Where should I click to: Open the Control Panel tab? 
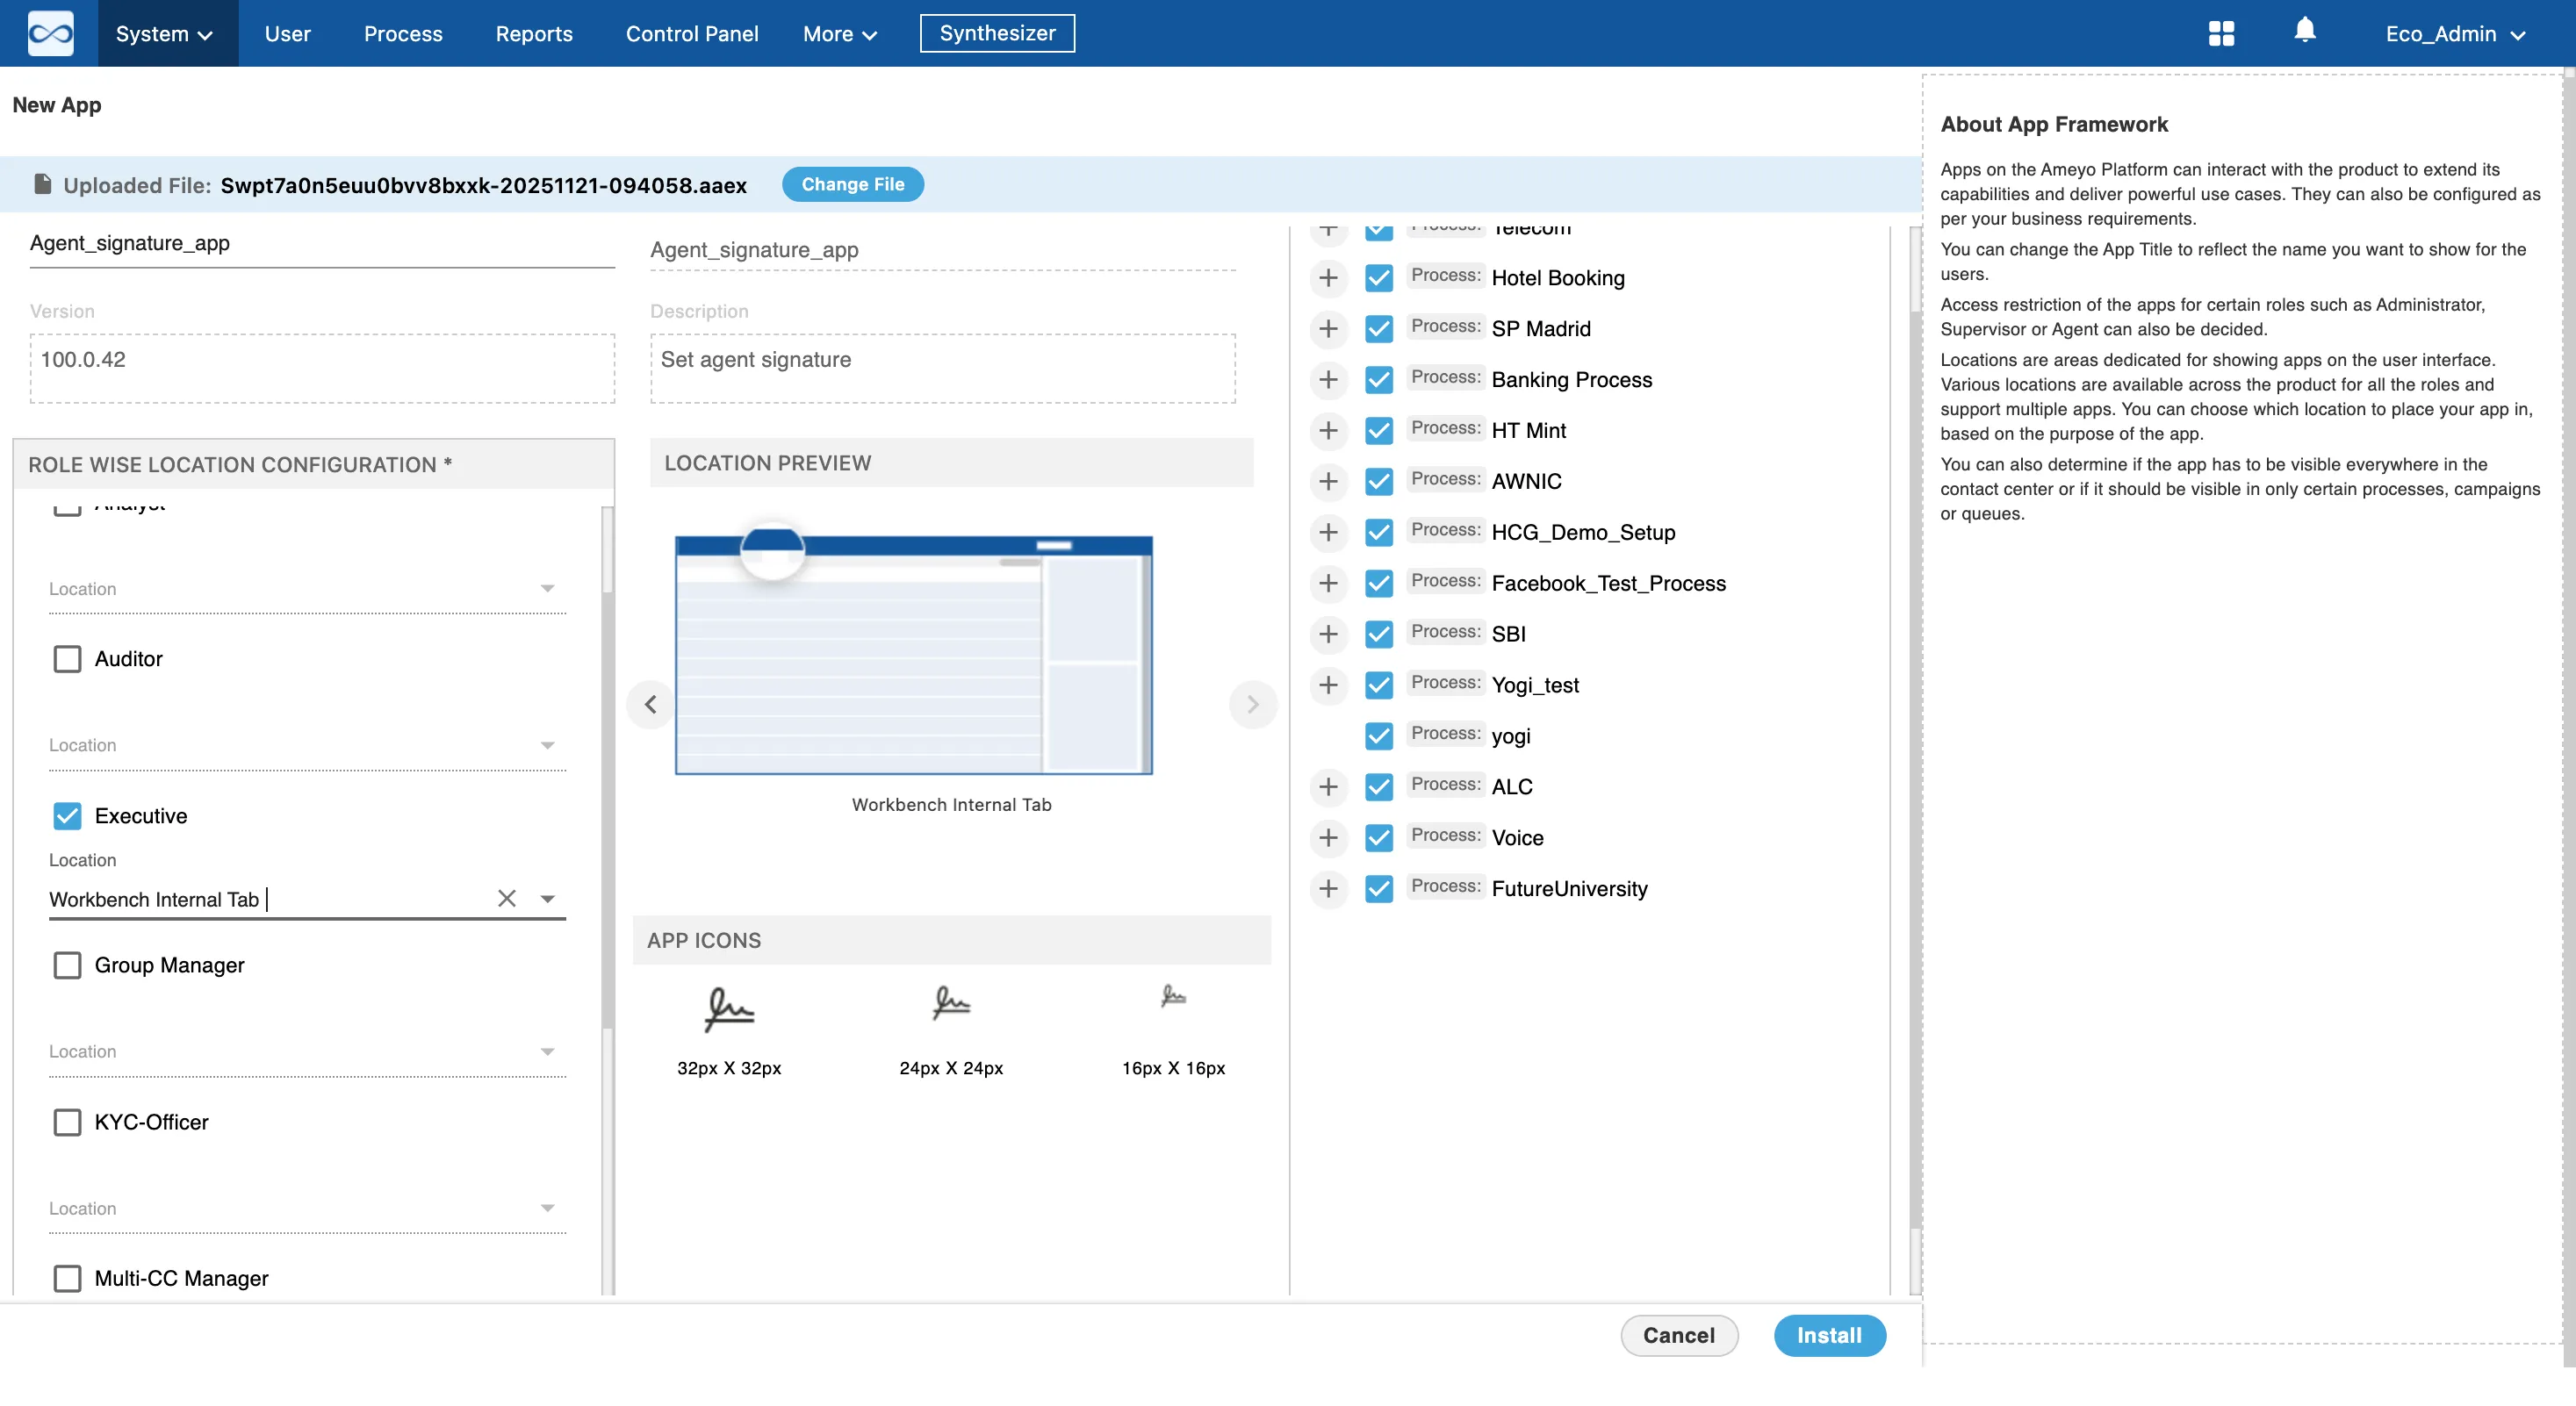[x=692, y=34]
